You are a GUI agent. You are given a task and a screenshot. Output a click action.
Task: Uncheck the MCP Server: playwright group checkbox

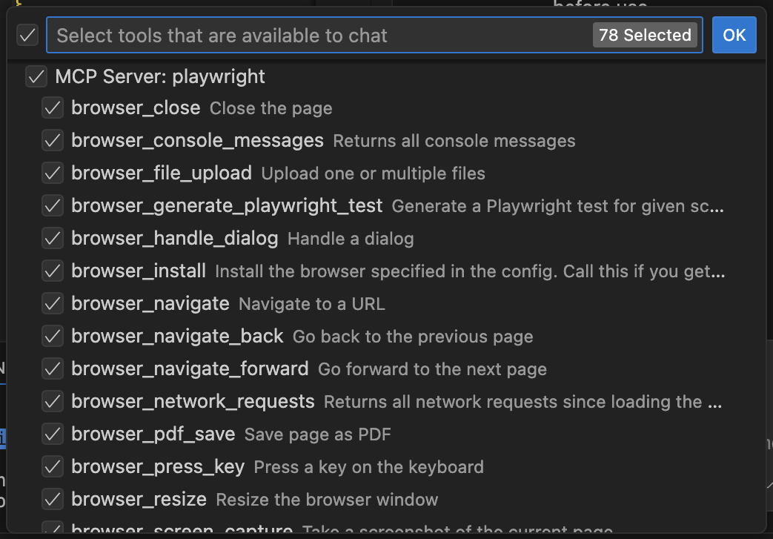(36, 76)
